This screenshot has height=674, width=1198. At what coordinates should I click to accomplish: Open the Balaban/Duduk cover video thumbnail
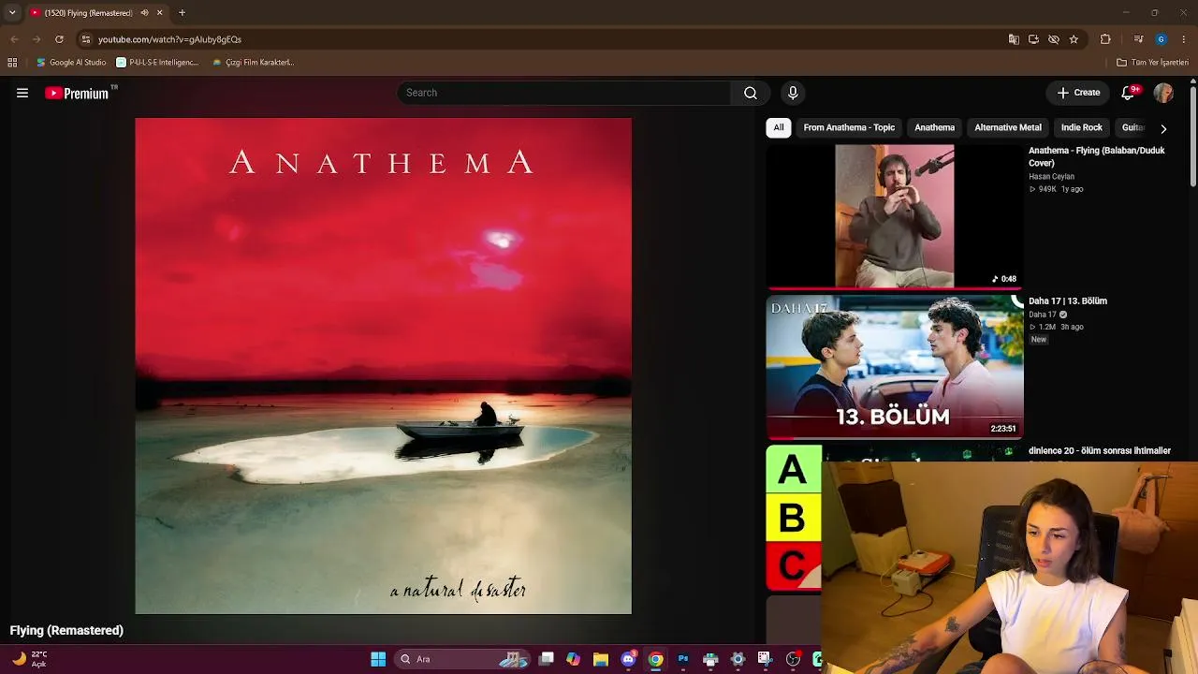(x=895, y=216)
